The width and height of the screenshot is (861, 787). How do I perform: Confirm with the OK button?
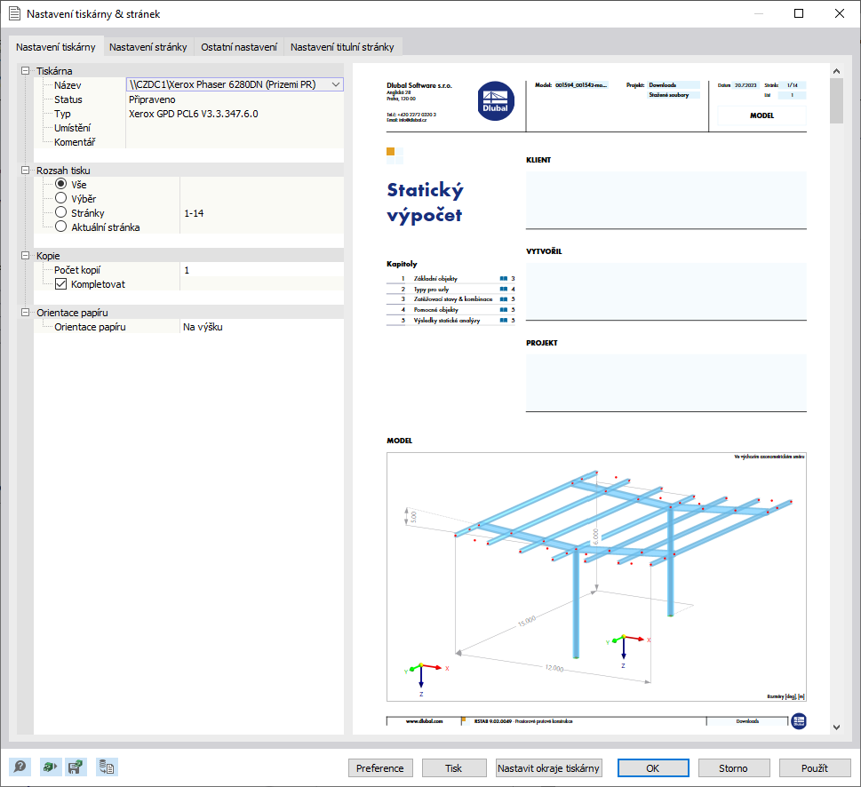(653, 768)
